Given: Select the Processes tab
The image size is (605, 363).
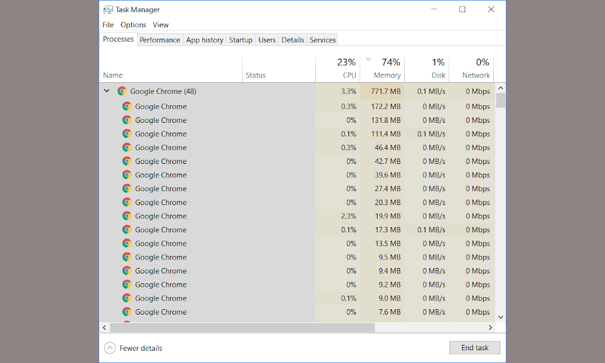Looking at the screenshot, I should pyautogui.click(x=118, y=39).
